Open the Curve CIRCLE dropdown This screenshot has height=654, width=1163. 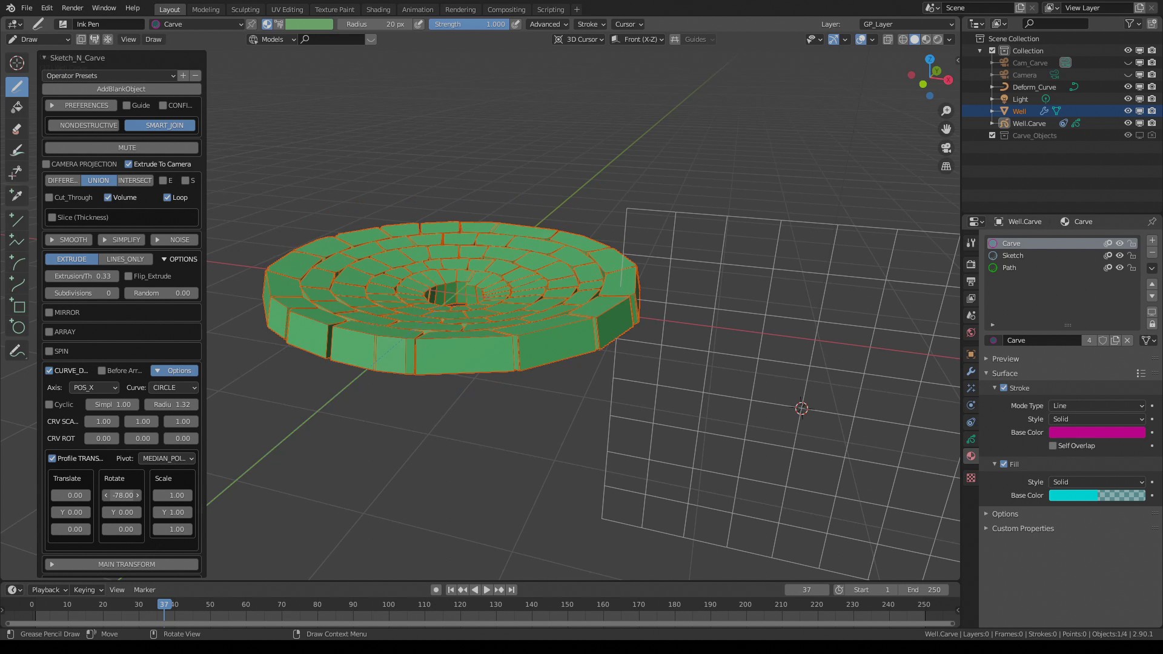pos(174,388)
